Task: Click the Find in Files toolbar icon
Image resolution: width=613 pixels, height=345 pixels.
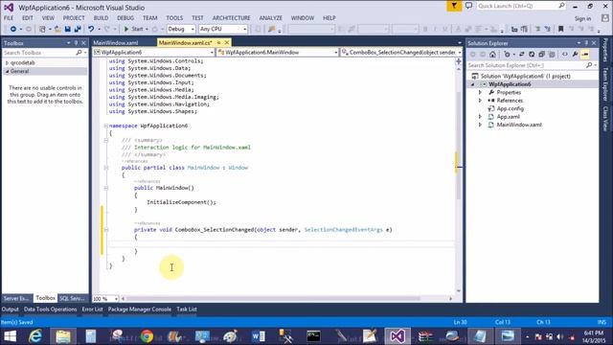Action: pos(272,29)
